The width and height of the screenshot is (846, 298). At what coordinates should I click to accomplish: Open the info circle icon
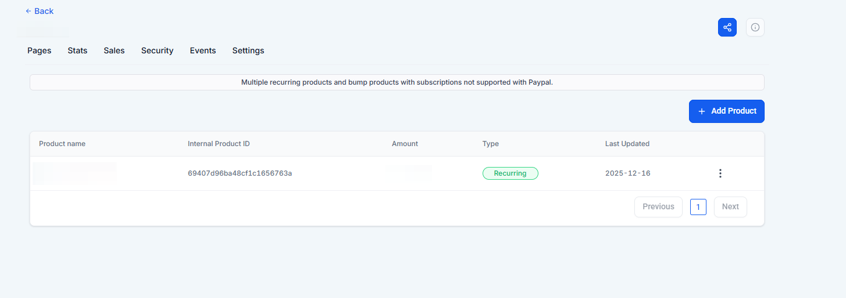pos(755,27)
